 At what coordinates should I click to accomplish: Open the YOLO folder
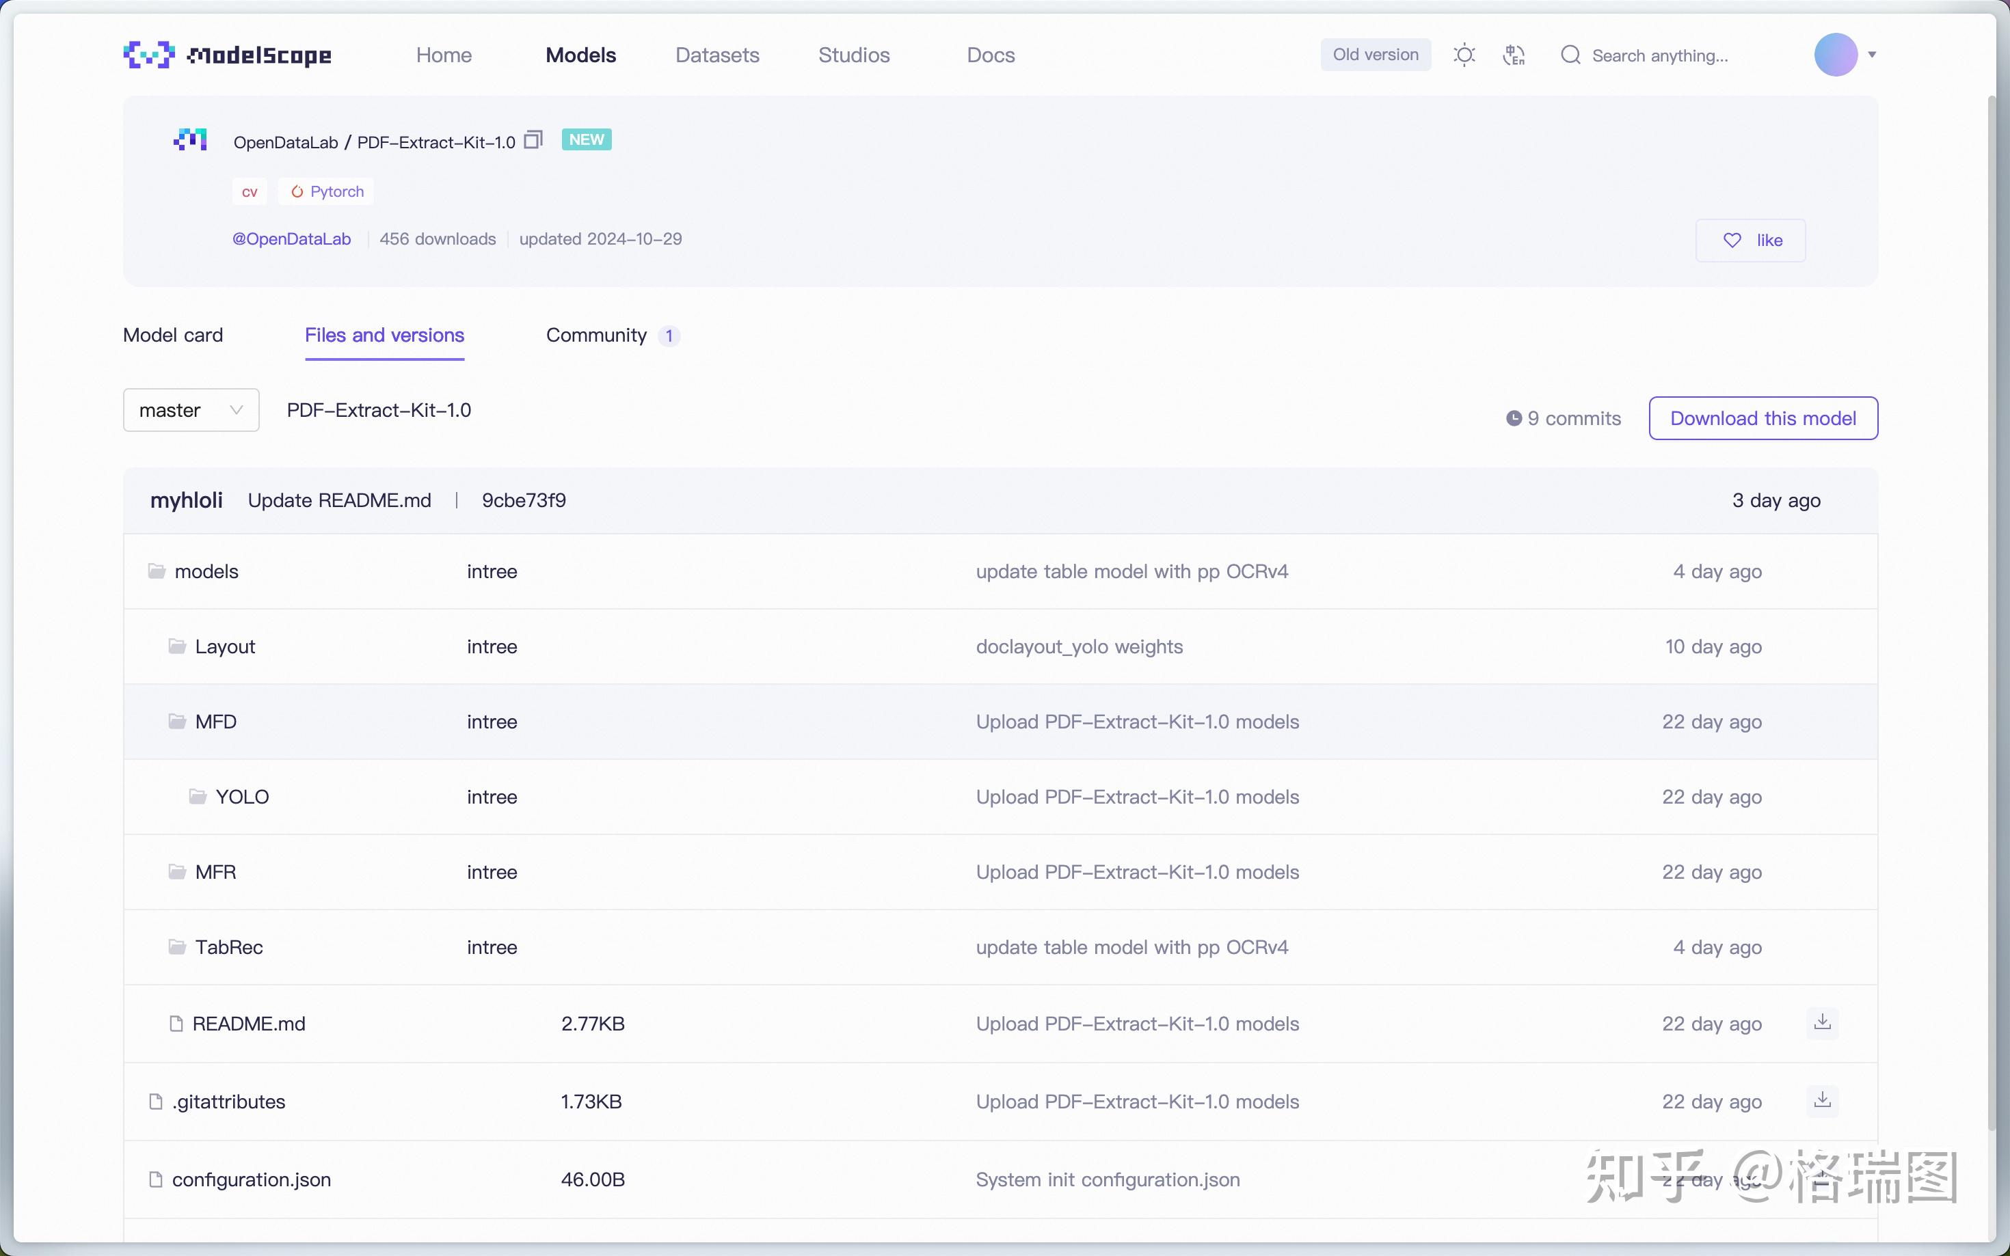point(242,797)
